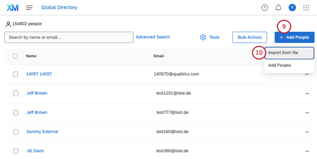Open the Advanced Search link

coord(153,37)
